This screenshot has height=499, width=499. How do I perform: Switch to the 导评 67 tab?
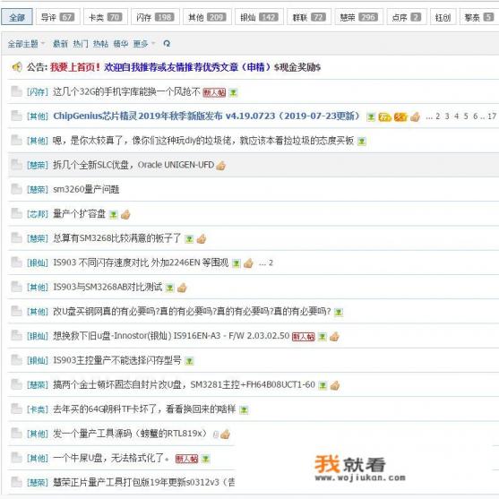click(58, 17)
